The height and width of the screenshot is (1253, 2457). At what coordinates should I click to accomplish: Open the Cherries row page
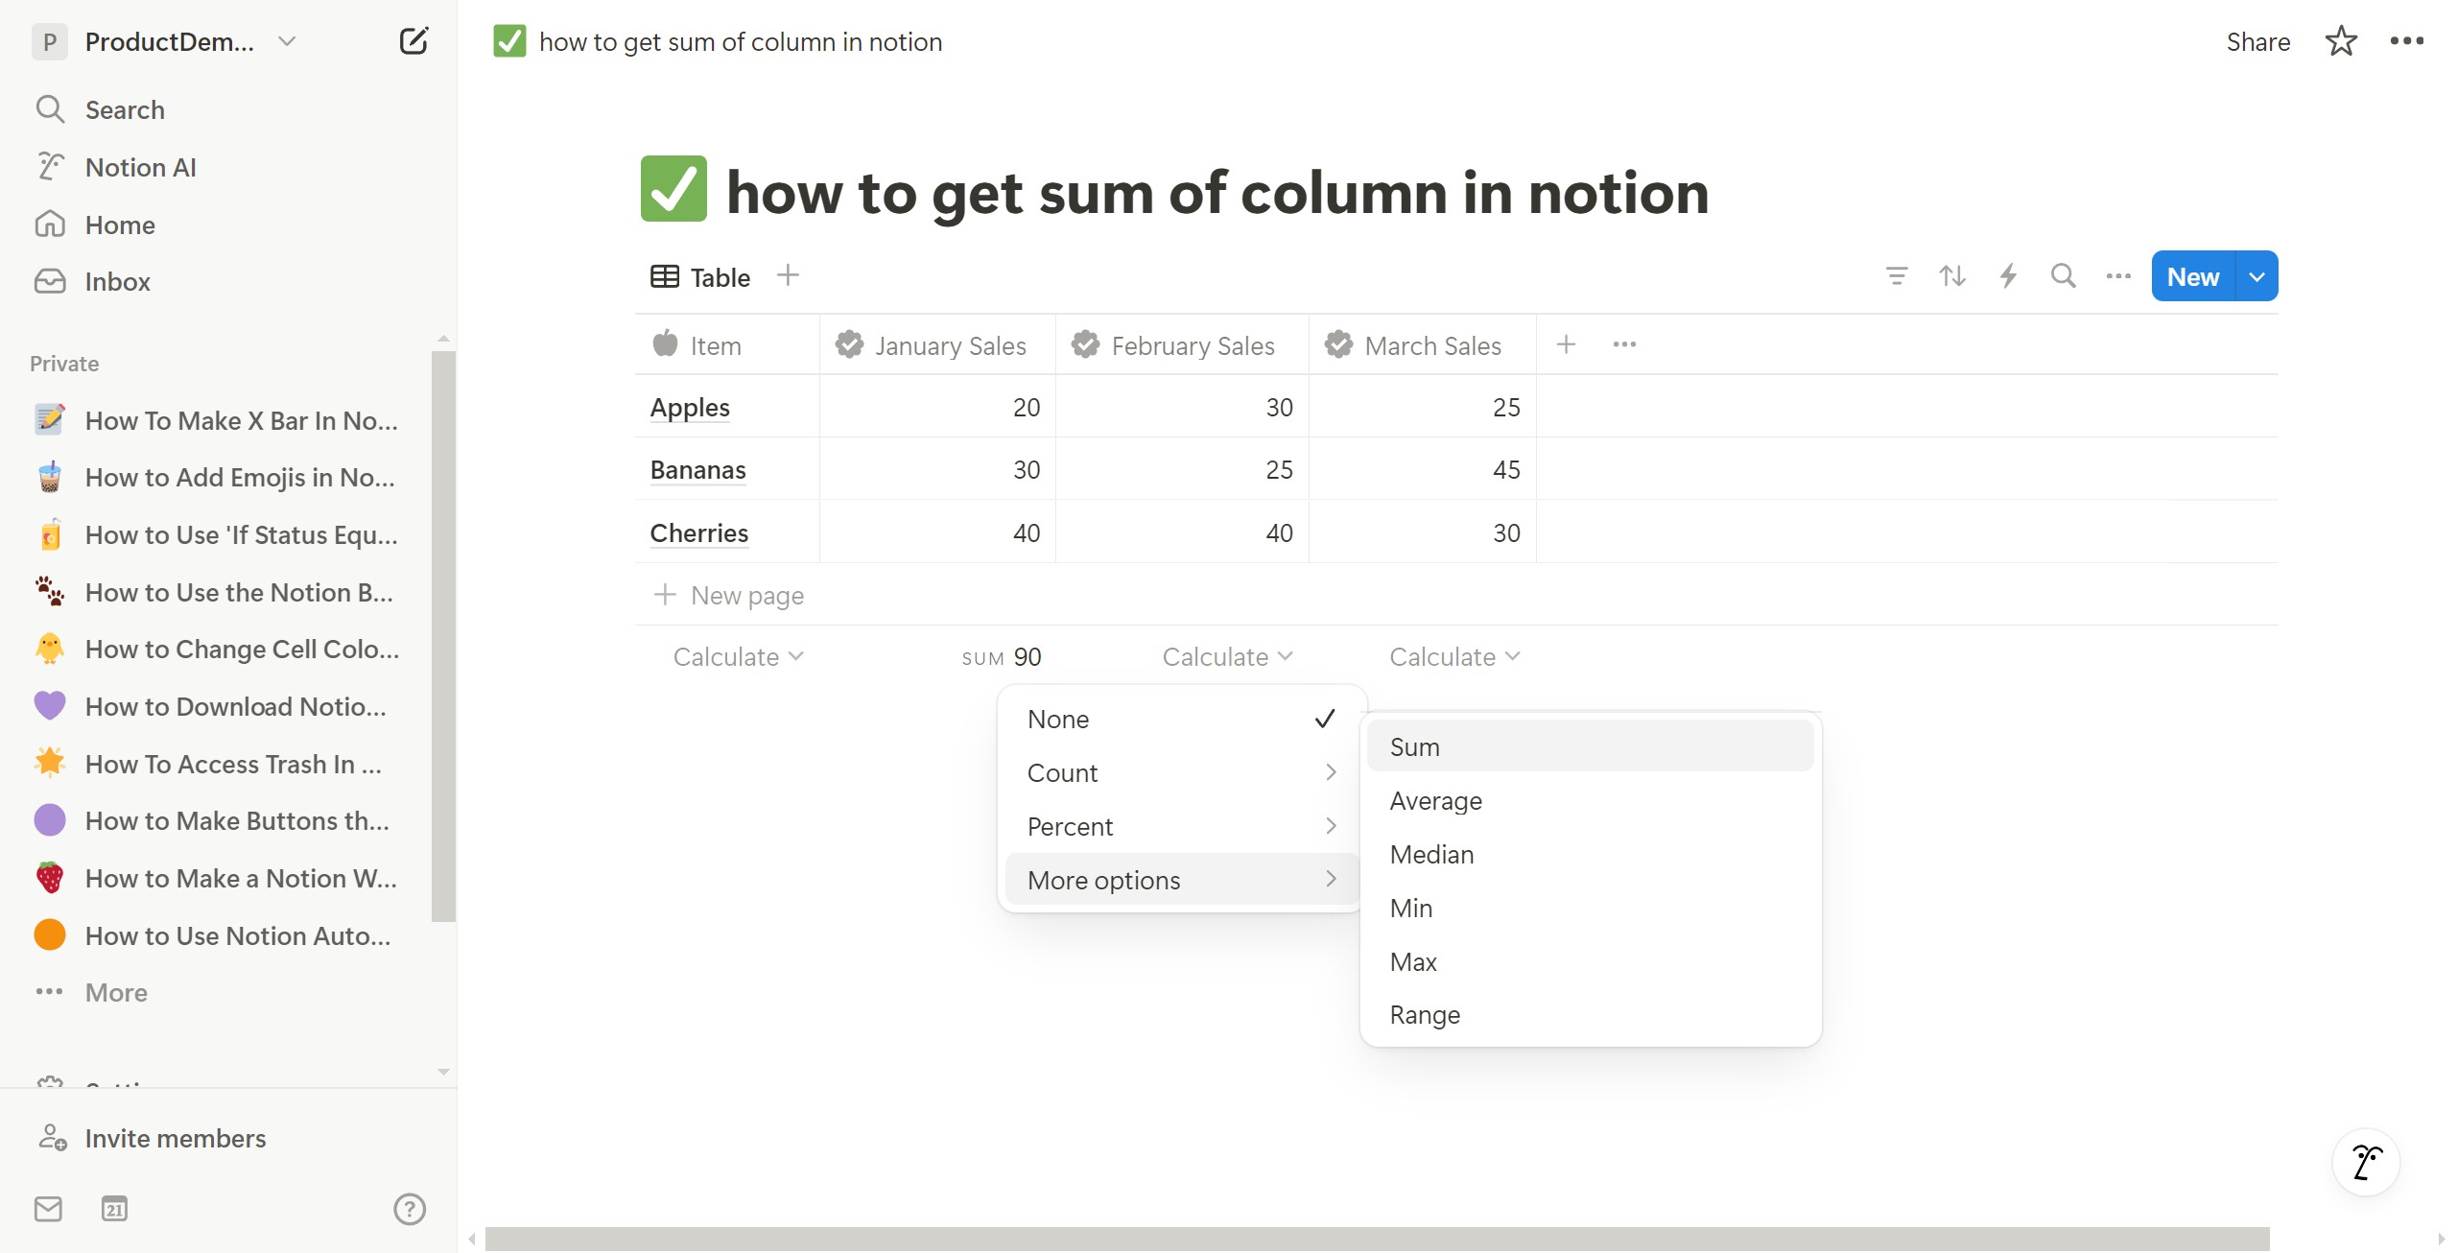[x=698, y=532]
